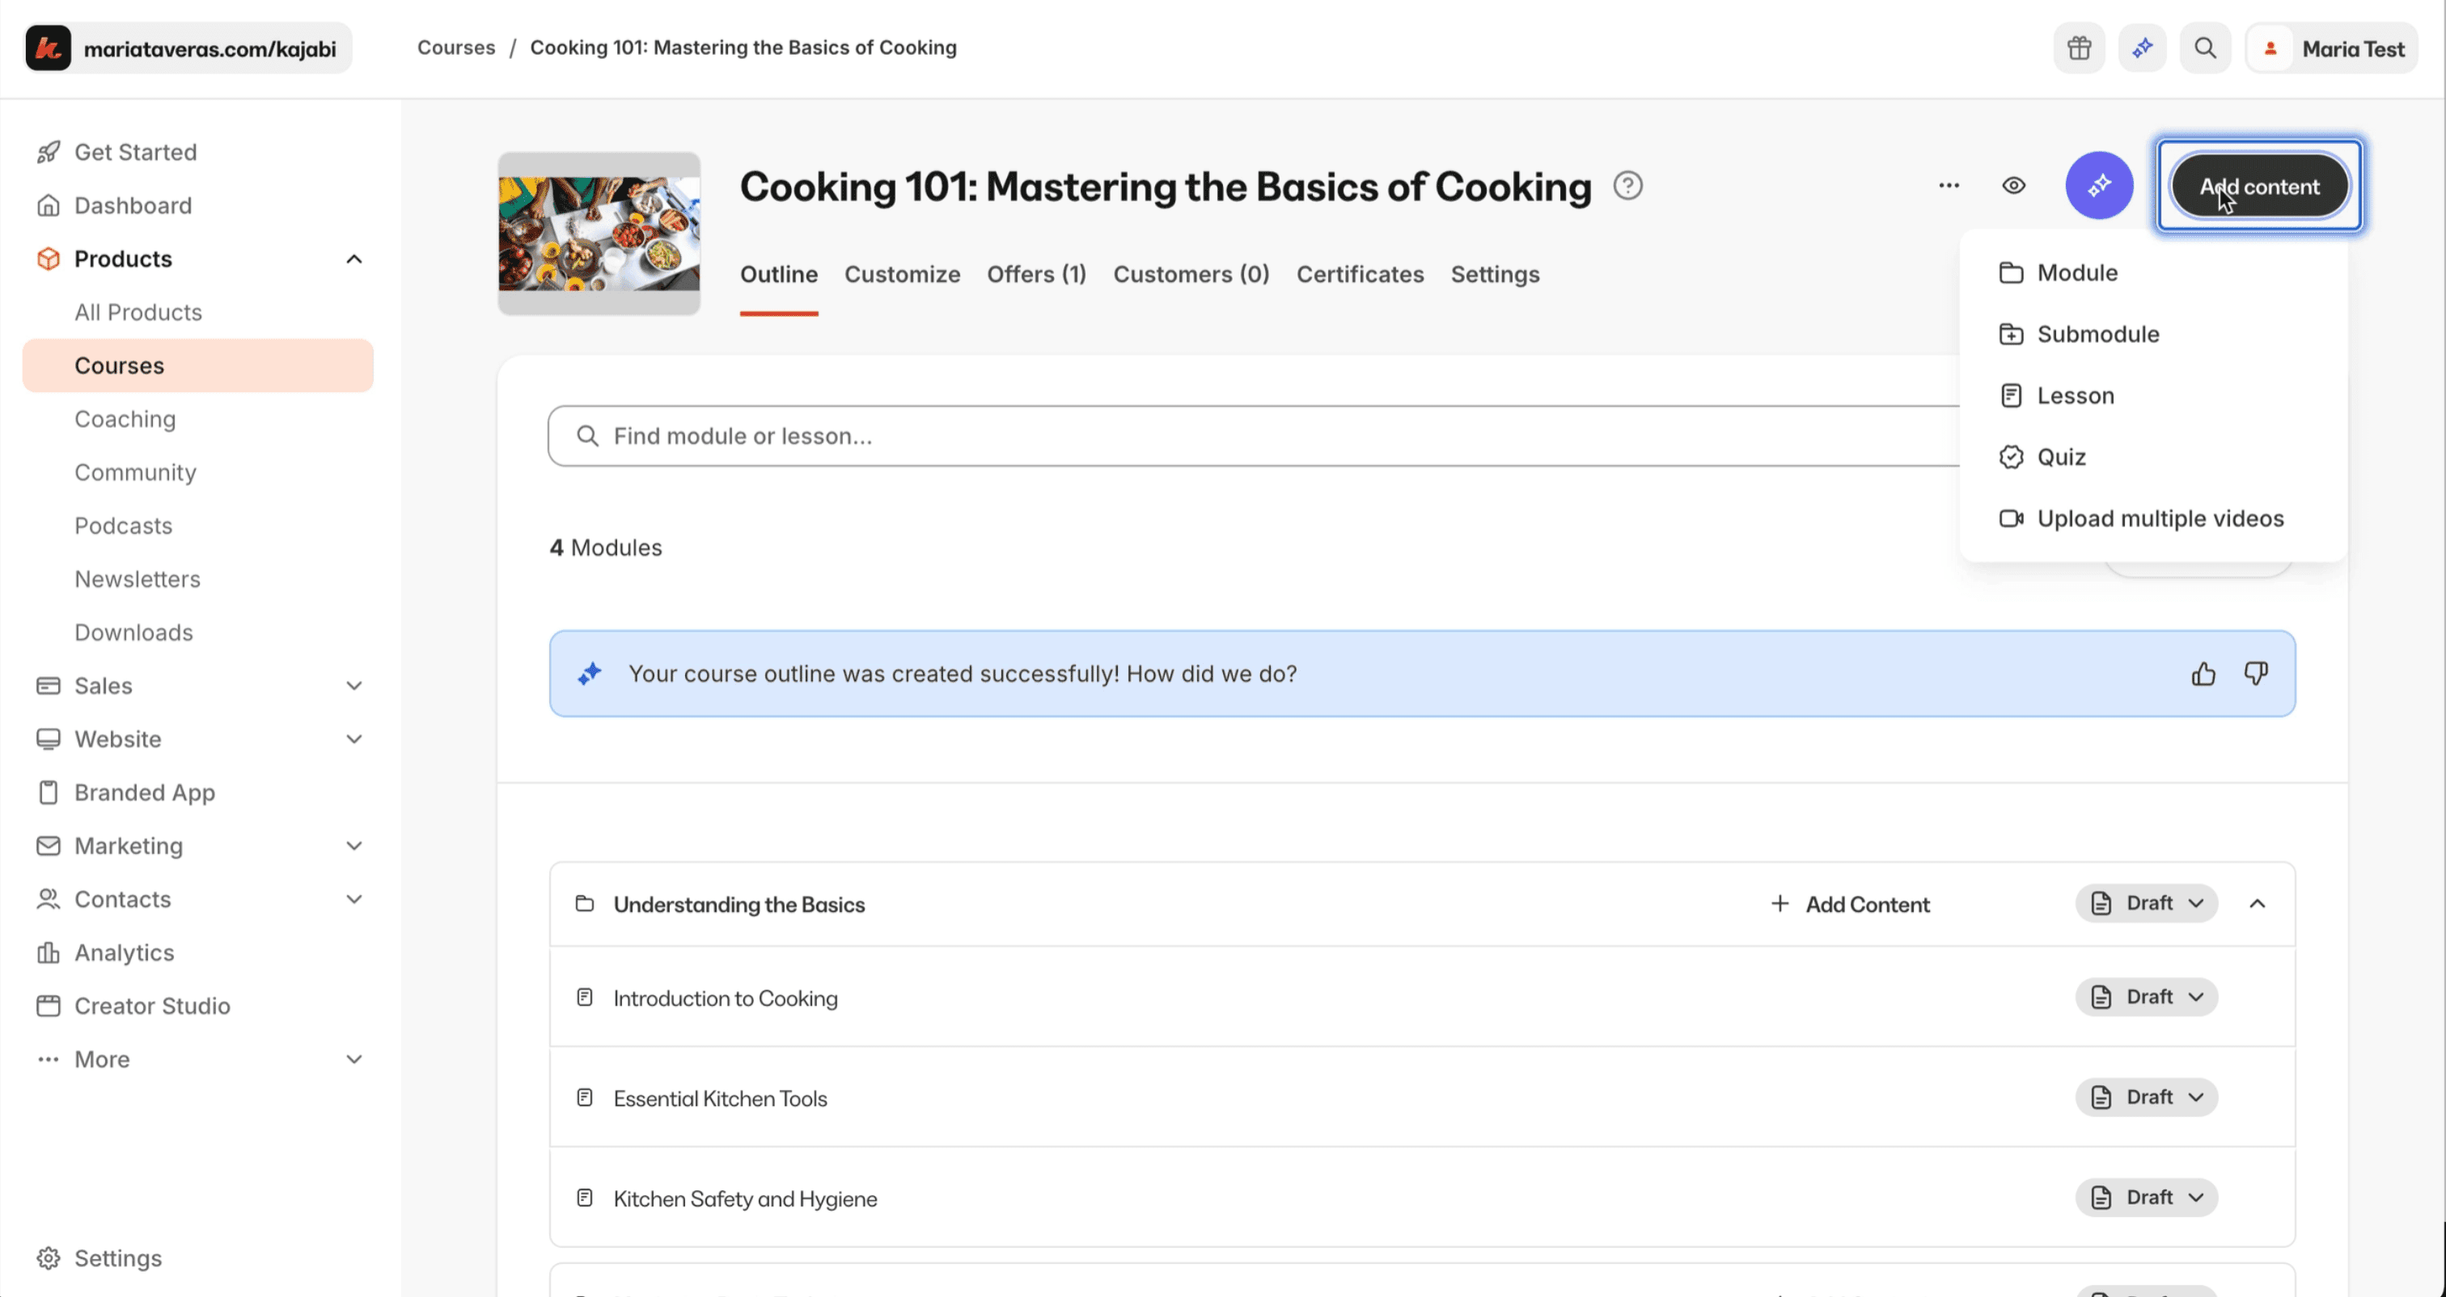Screen dimensions: 2446x1297
Task: Click the search magnifier in top bar
Action: coord(2205,49)
